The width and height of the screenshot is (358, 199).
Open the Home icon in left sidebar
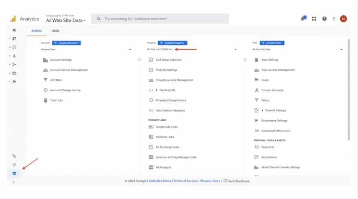coord(14,30)
